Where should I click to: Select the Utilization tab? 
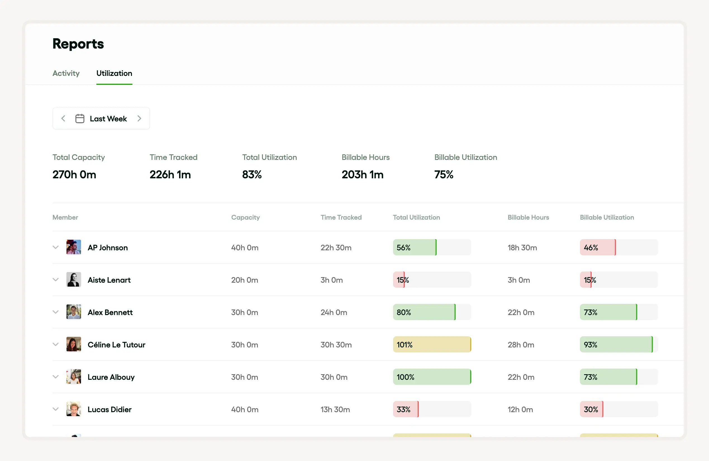pyautogui.click(x=114, y=73)
